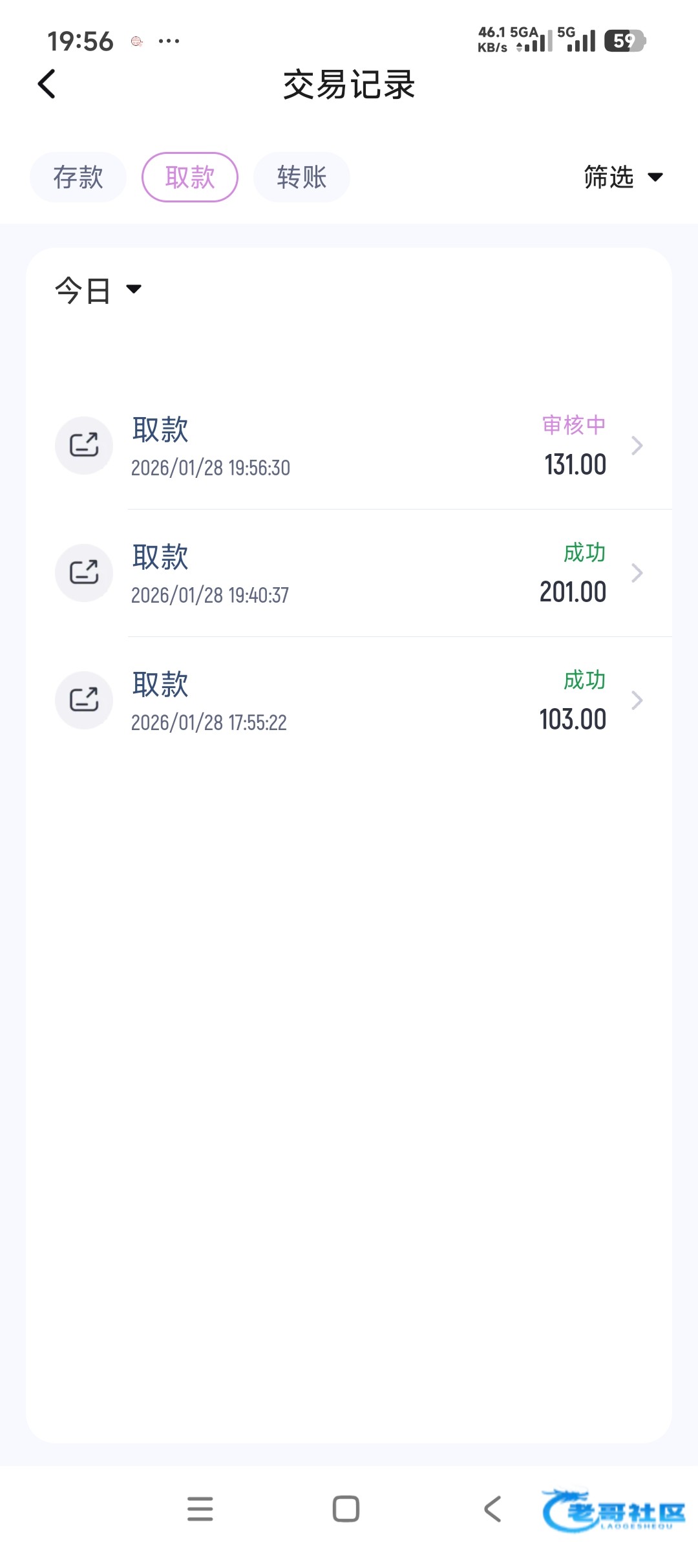This screenshot has height=1552, width=698.
Task: Open details chevron for the 131.00 withdrawal
Action: click(637, 445)
